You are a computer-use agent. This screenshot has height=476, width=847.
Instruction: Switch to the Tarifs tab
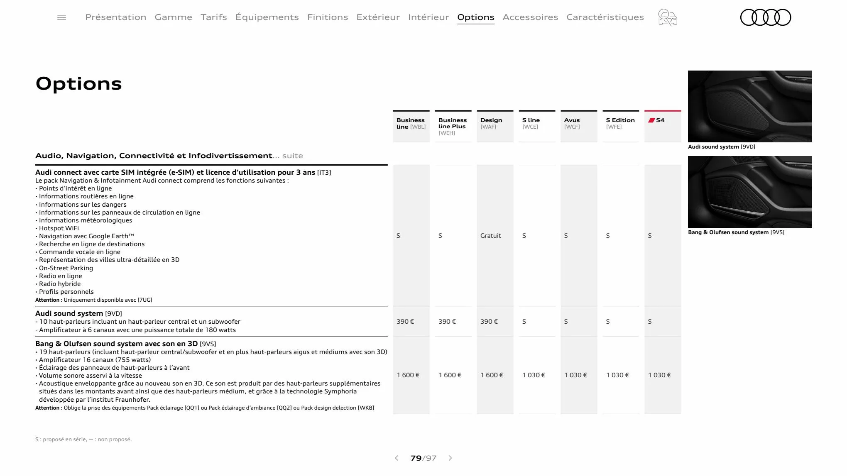[214, 17]
